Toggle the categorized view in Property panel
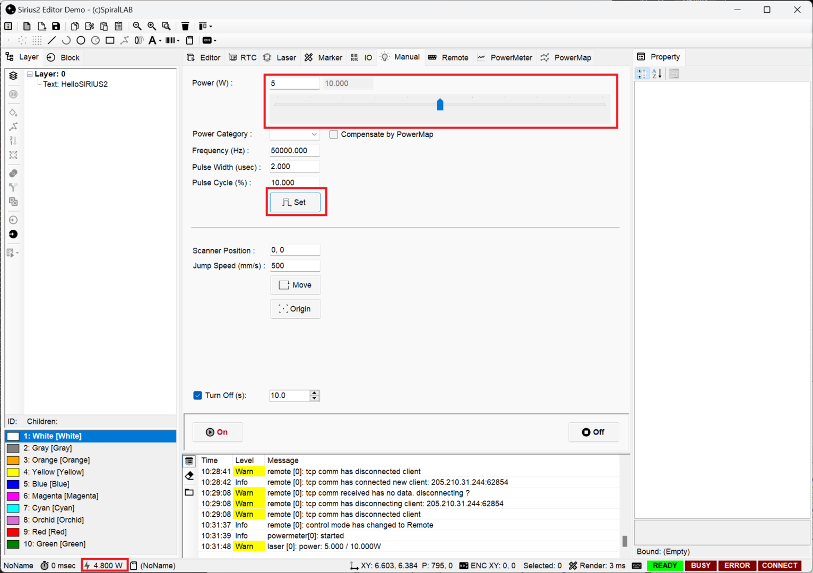The height and width of the screenshot is (573, 813). click(x=642, y=74)
